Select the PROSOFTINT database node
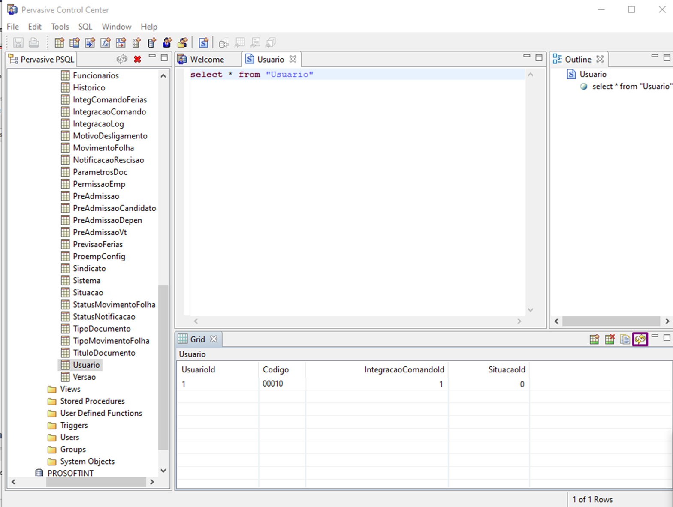This screenshot has height=507, width=673. pyautogui.click(x=70, y=473)
